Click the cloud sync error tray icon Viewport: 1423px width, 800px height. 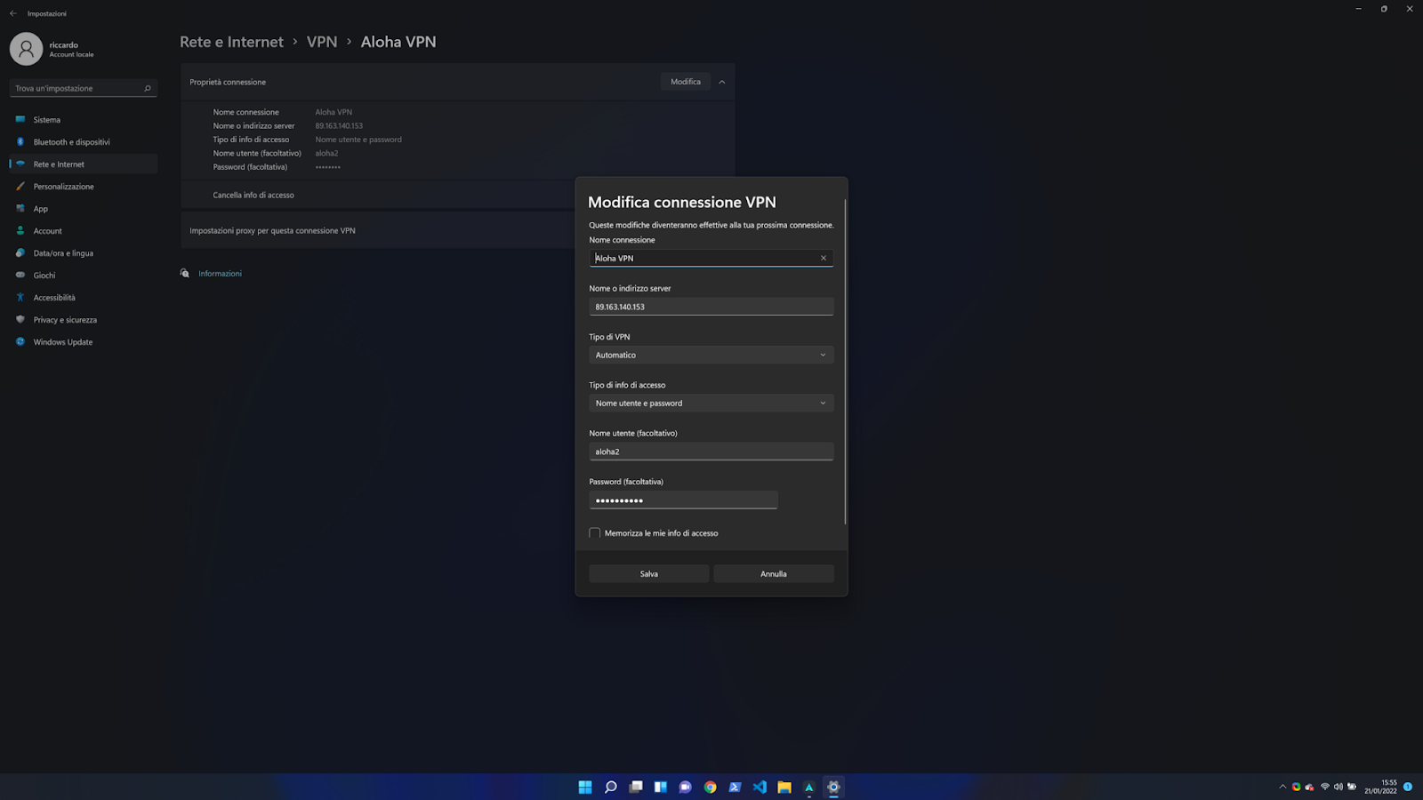(x=1310, y=787)
